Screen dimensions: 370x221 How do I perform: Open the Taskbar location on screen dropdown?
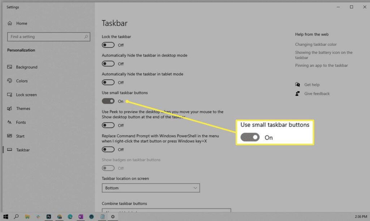[151, 188]
